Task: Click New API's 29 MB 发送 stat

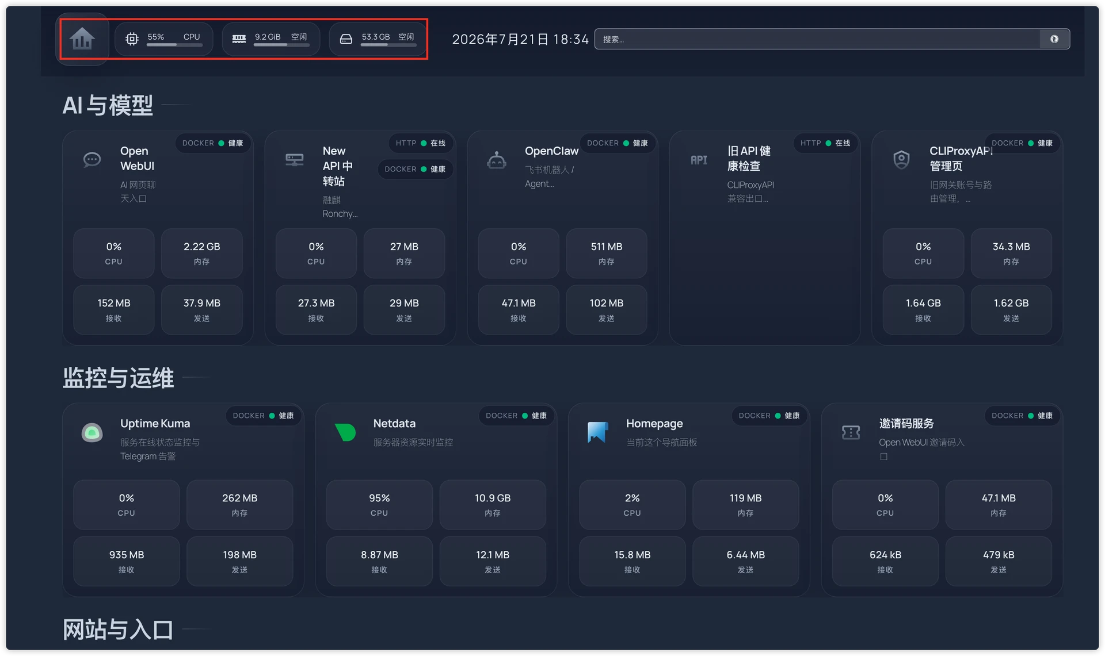Action: point(404,309)
